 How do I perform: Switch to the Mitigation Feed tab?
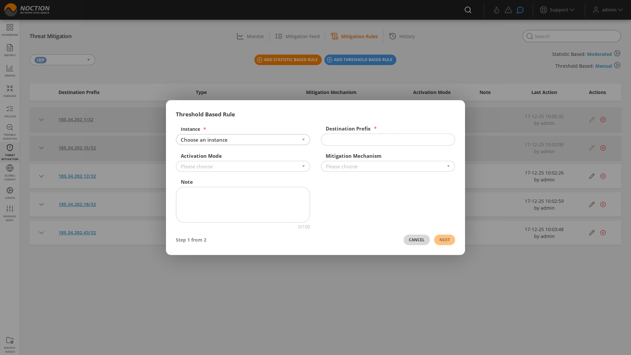click(297, 36)
